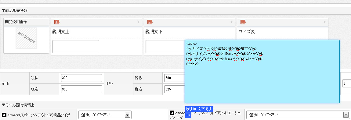Click the plus icon on panel 1
Image resolution: width=351 pixels, height=120 pixels.
coord(138,22)
